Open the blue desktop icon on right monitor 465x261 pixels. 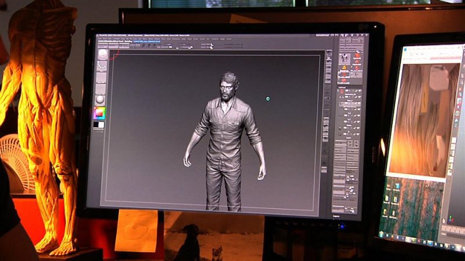(x=397, y=186)
